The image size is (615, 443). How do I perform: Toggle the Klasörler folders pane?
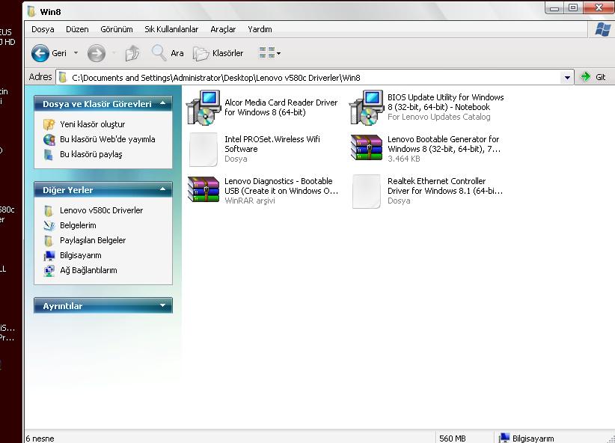pos(218,53)
